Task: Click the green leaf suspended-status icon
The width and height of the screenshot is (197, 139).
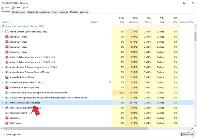Action: (x=110, y=82)
